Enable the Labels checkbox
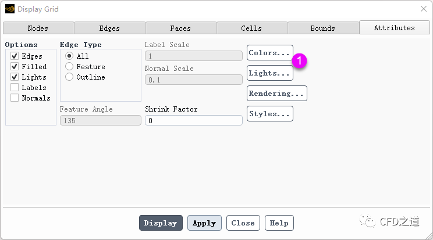Image resolution: width=433 pixels, height=240 pixels. point(15,88)
